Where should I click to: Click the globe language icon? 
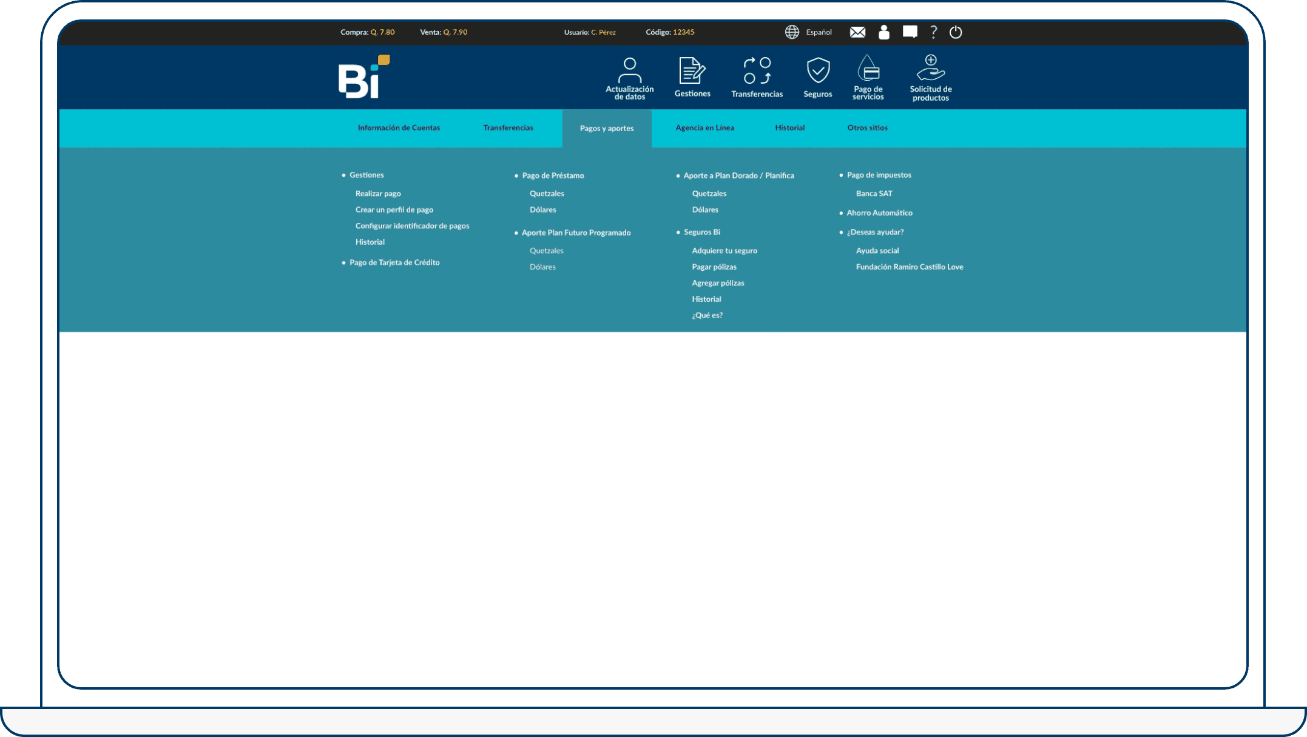[792, 32]
